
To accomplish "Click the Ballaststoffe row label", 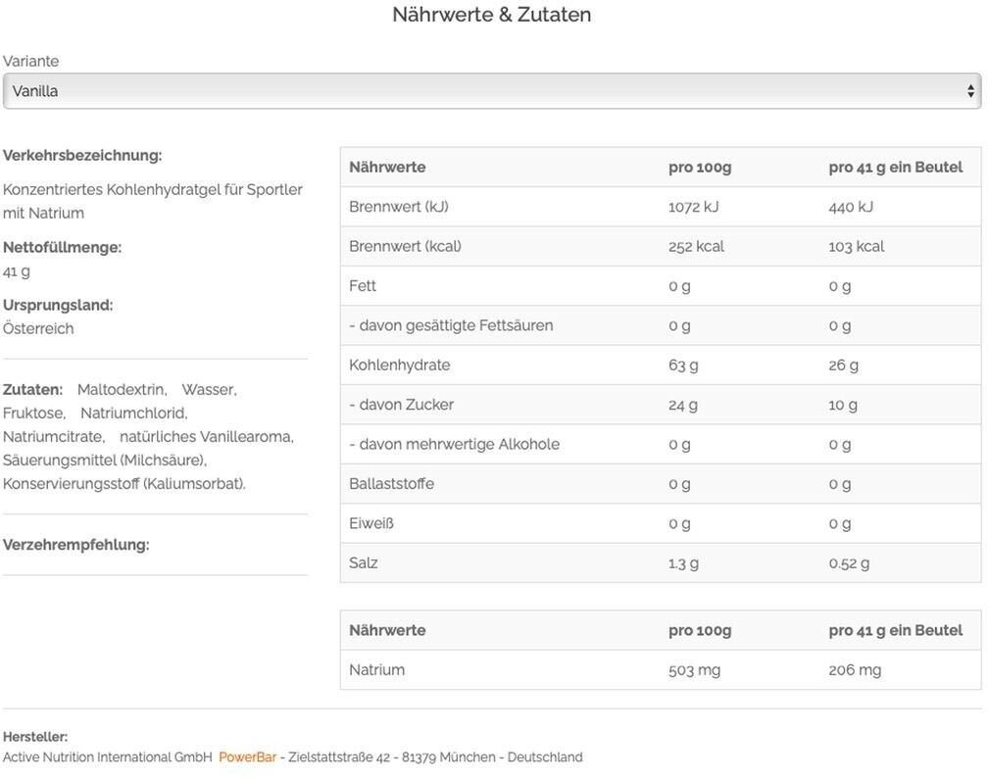I will click(x=391, y=484).
